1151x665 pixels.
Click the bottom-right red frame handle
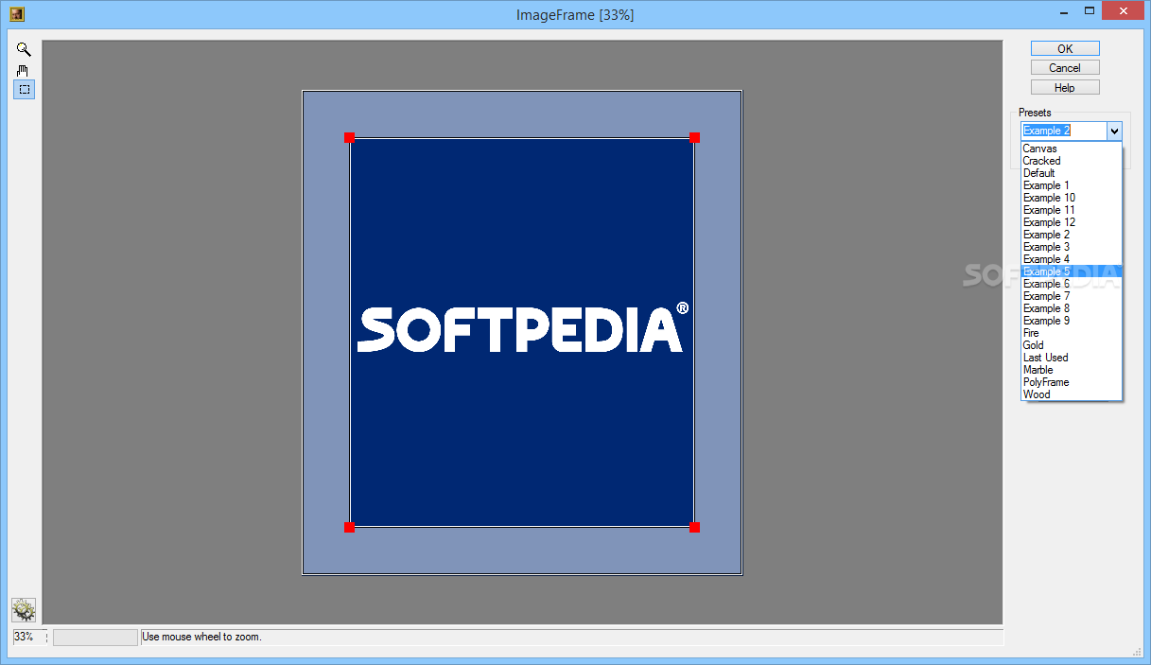[x=694, y=527]
